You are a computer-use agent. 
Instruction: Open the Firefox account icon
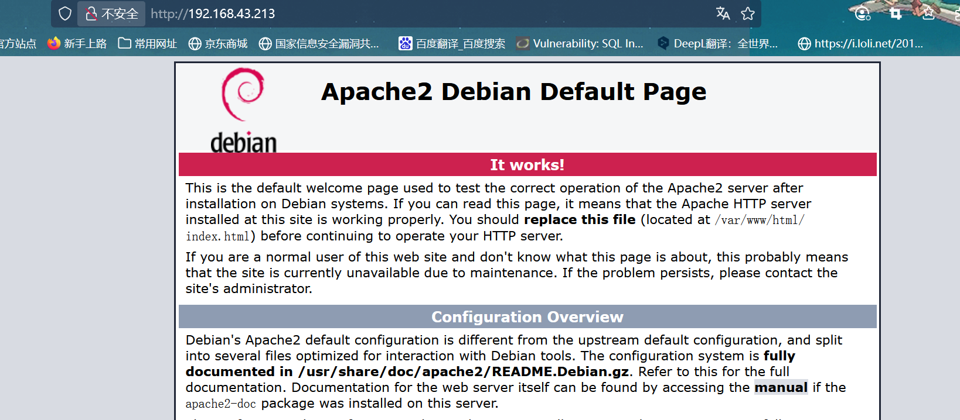click(863, 13)
